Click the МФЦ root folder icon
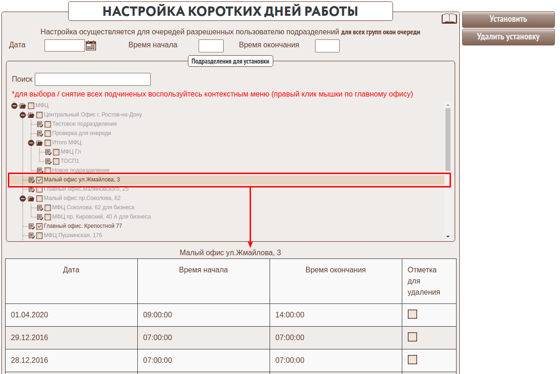 click(23, 106)
